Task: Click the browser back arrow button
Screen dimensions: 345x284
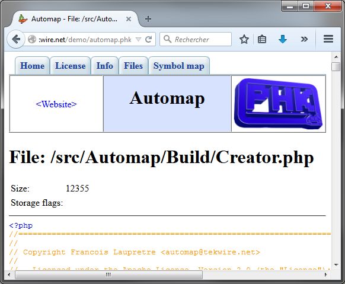Action: point(16,39)
